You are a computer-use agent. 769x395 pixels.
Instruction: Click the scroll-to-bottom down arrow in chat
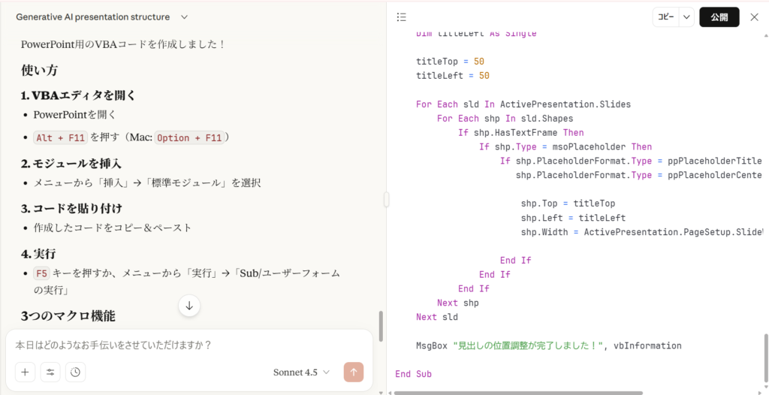coord(189,305)
